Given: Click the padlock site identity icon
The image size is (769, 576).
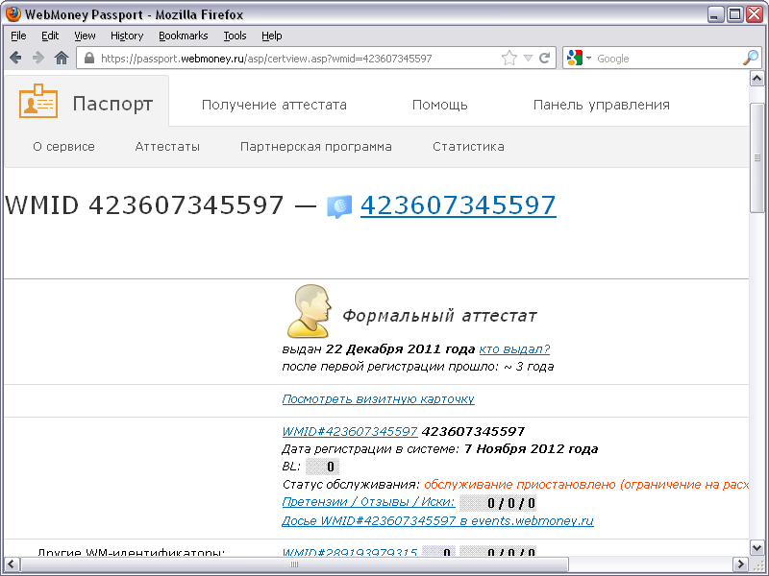Looking at the screenshot, I should 88,58.
